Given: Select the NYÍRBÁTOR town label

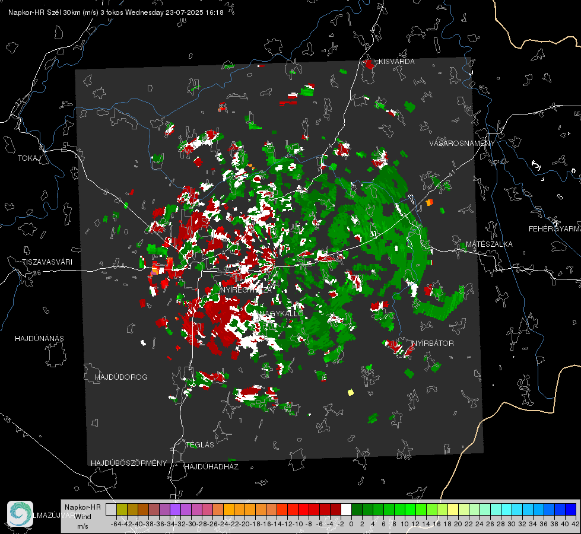Looking at the screenshot, I should (x=433, y=344).
